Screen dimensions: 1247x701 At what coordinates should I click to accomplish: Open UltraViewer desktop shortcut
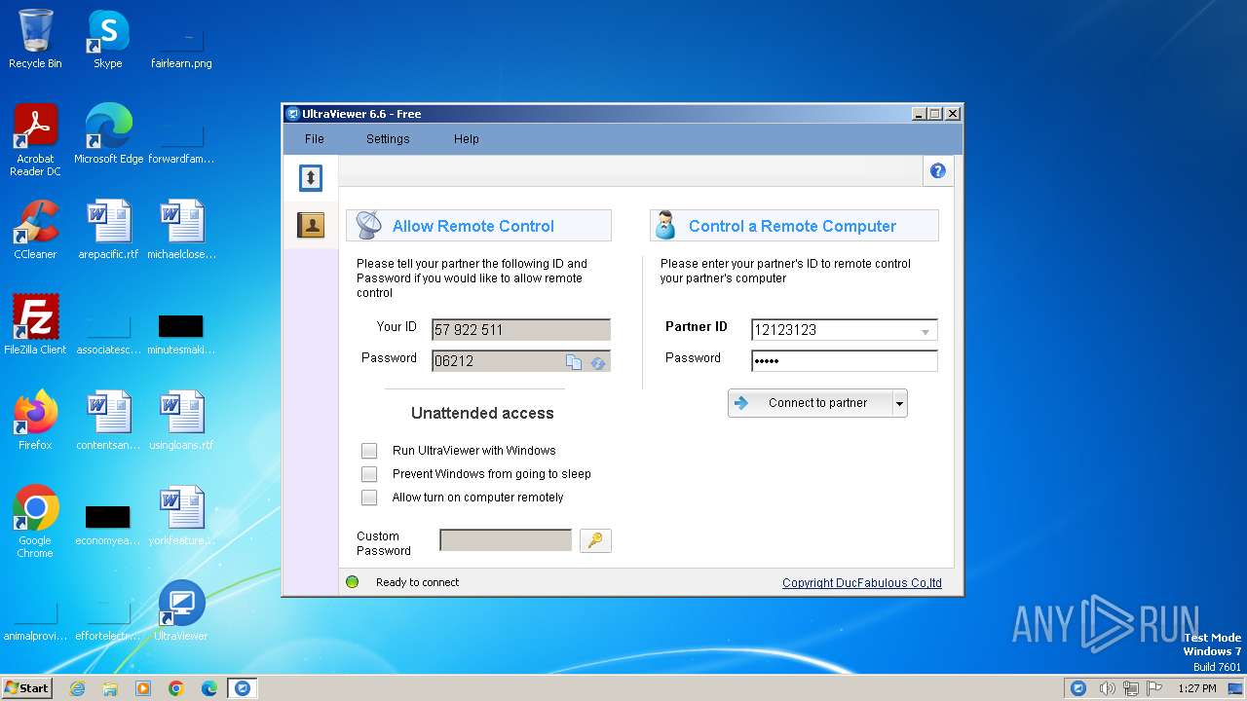tap(181, 611)
